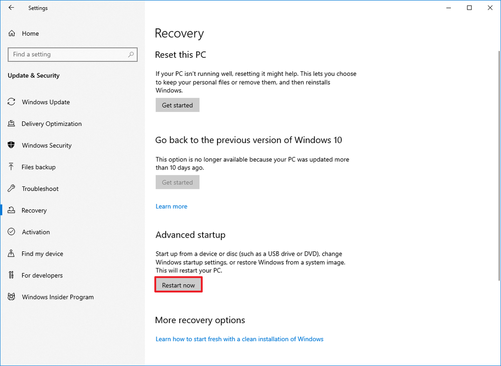
Task: Select the Troubleshoot sidebar icon
Action: coord(11,188)
